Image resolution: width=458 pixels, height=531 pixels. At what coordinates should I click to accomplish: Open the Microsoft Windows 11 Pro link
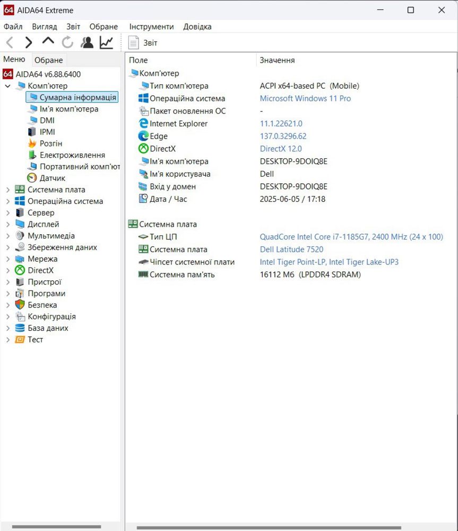tap(305, 98)
